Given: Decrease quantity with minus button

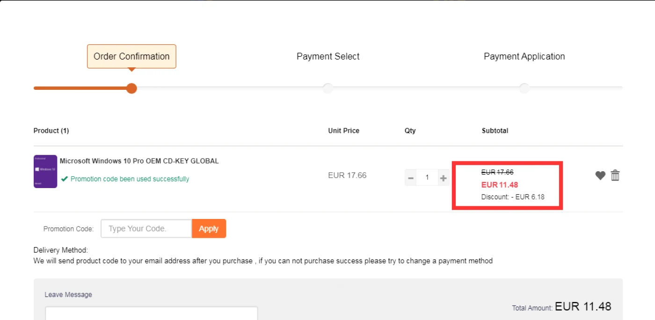Looking at the screenshot, I should pyautogui.click(x=411, y=178).
